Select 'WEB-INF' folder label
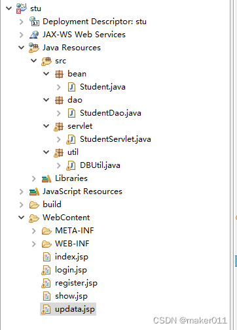The image size is (237, 330). point(72,244)
